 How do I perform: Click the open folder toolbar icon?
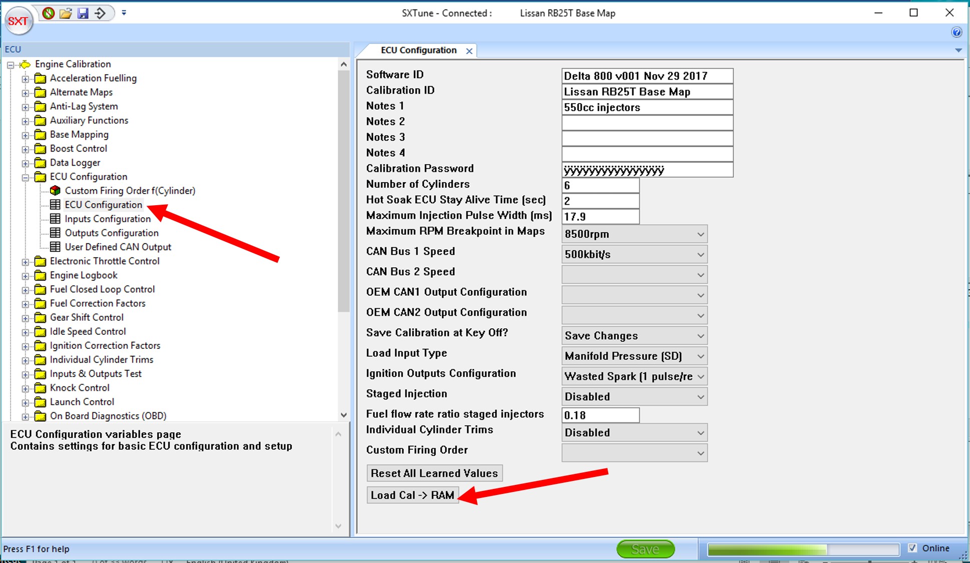[x=66, y=13]
